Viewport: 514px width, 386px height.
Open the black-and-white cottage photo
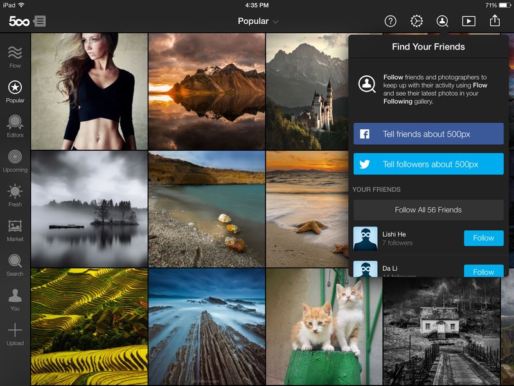(442, 331)
